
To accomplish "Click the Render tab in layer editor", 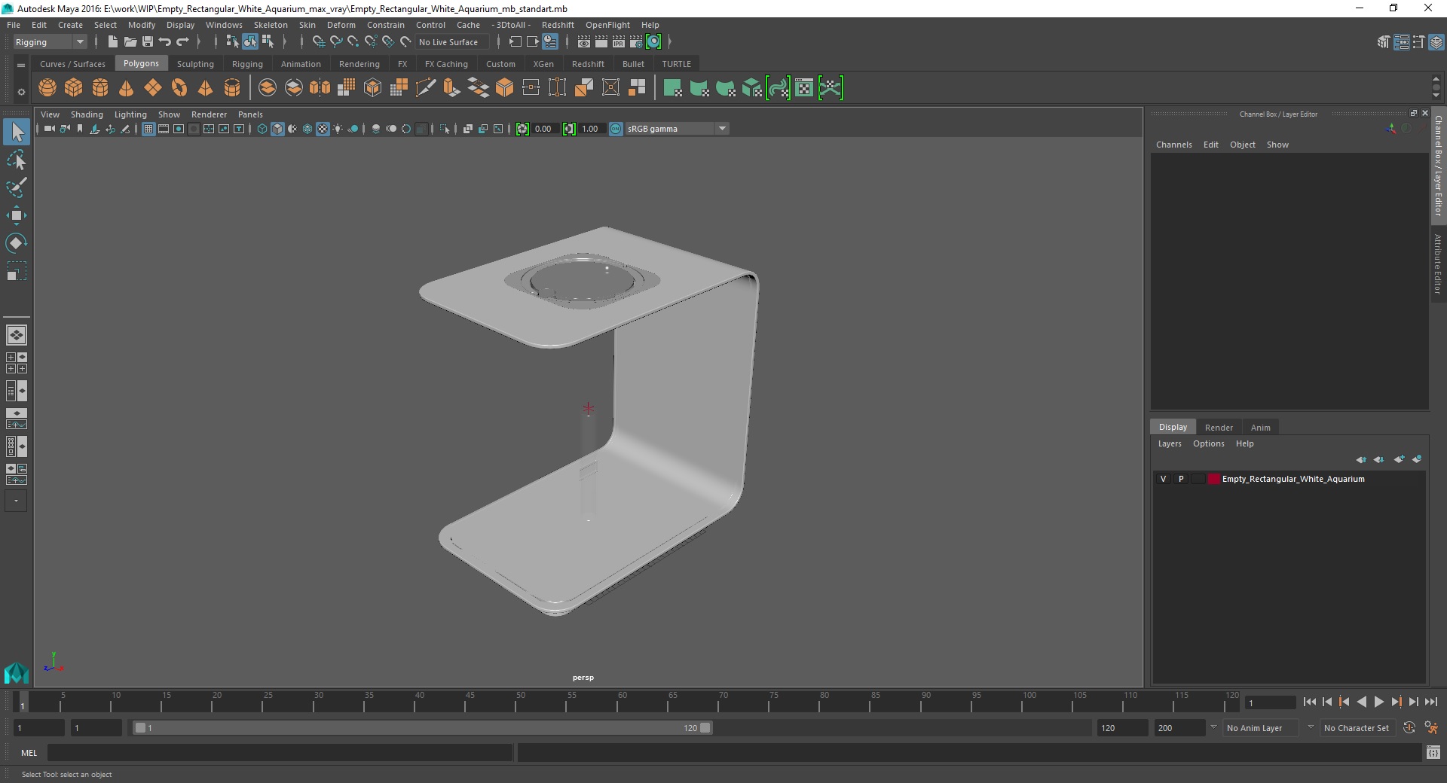I will (1219, 427).
